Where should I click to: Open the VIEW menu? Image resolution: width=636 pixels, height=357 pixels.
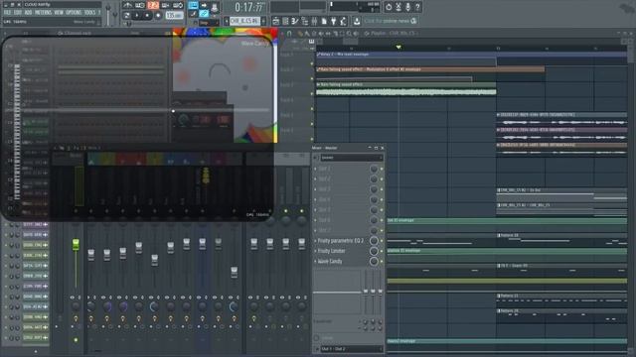tap(59, 13)
